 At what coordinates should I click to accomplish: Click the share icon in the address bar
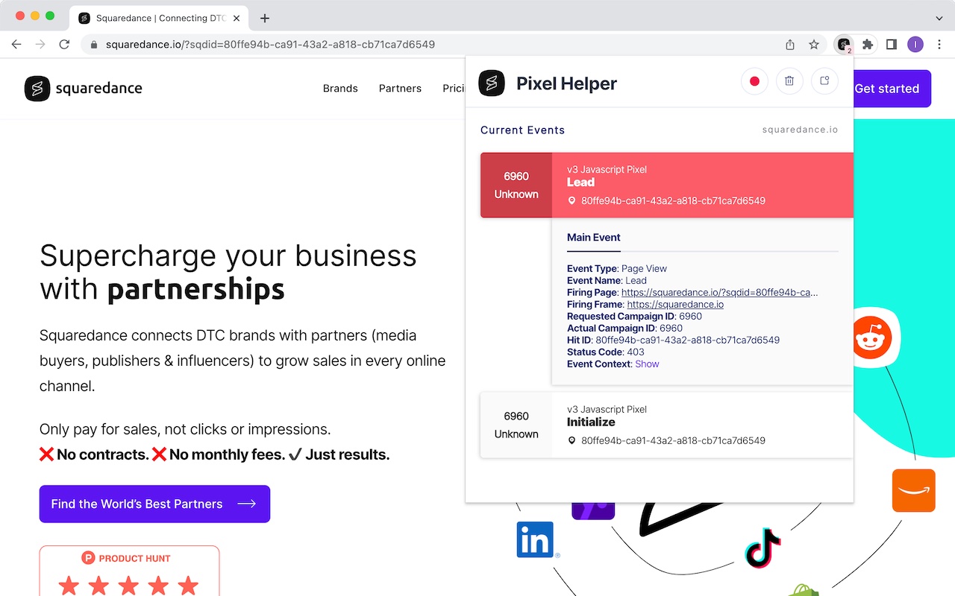point(790,45)
